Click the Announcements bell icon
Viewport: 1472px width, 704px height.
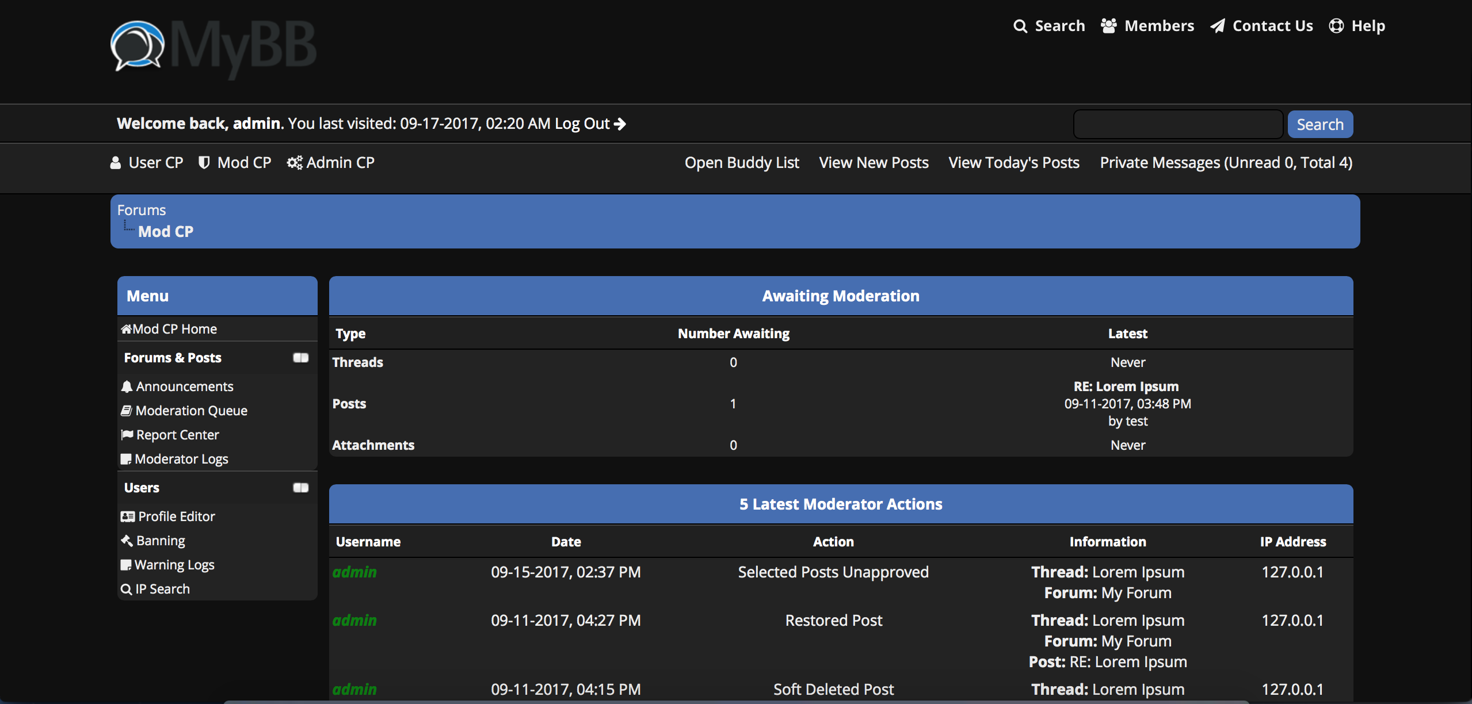point(127,387)
